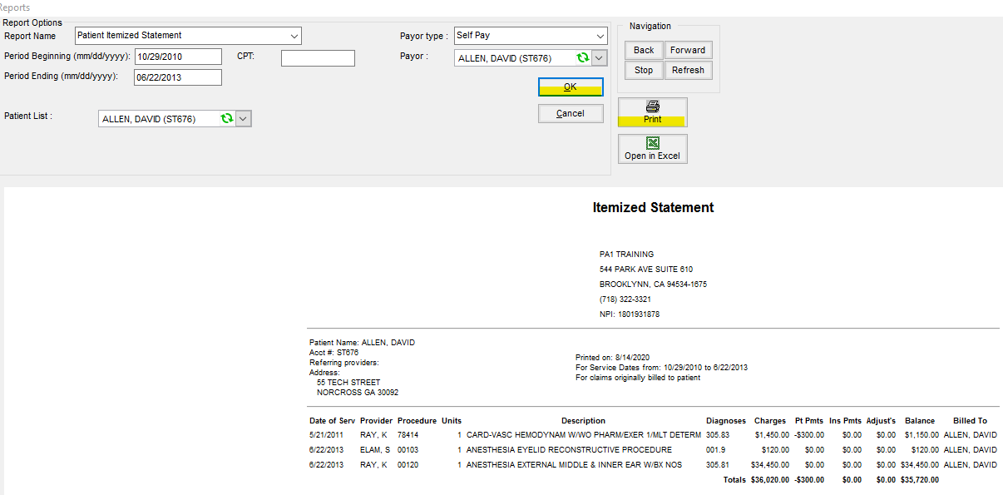Click the Description column header
Screen dimensions: 1003x495
click(583, 421)
